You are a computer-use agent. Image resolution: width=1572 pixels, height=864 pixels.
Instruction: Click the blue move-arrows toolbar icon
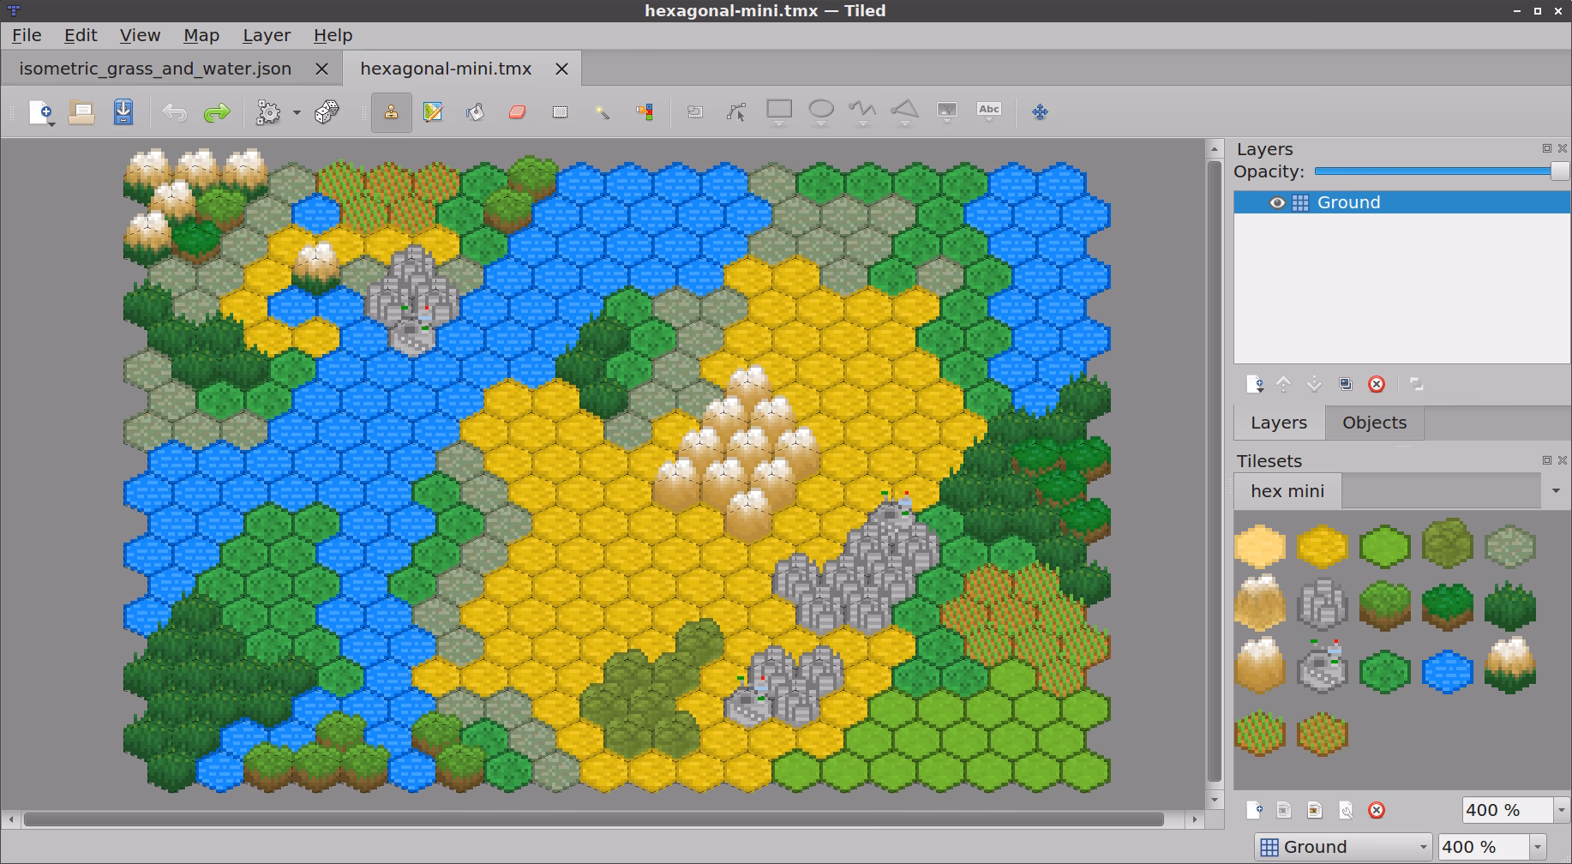(x=1040, y=112)
